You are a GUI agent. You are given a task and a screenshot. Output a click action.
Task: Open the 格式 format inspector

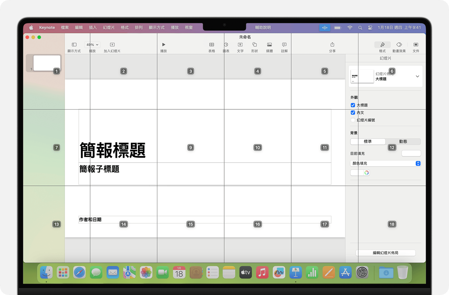pyautogui.click(x=382, y=45)
